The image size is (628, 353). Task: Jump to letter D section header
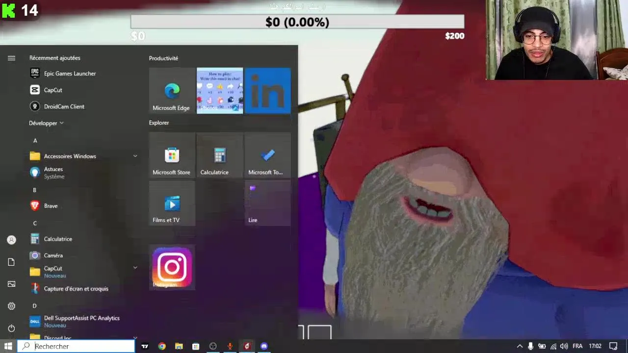pos(35,306)
